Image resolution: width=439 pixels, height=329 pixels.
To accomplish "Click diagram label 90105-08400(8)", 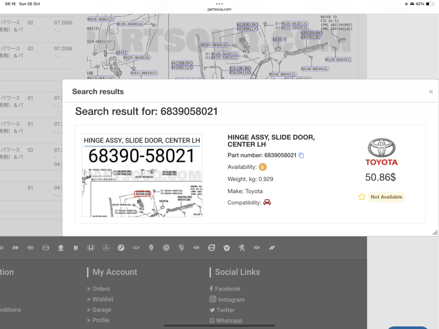I will click(137, 57).
